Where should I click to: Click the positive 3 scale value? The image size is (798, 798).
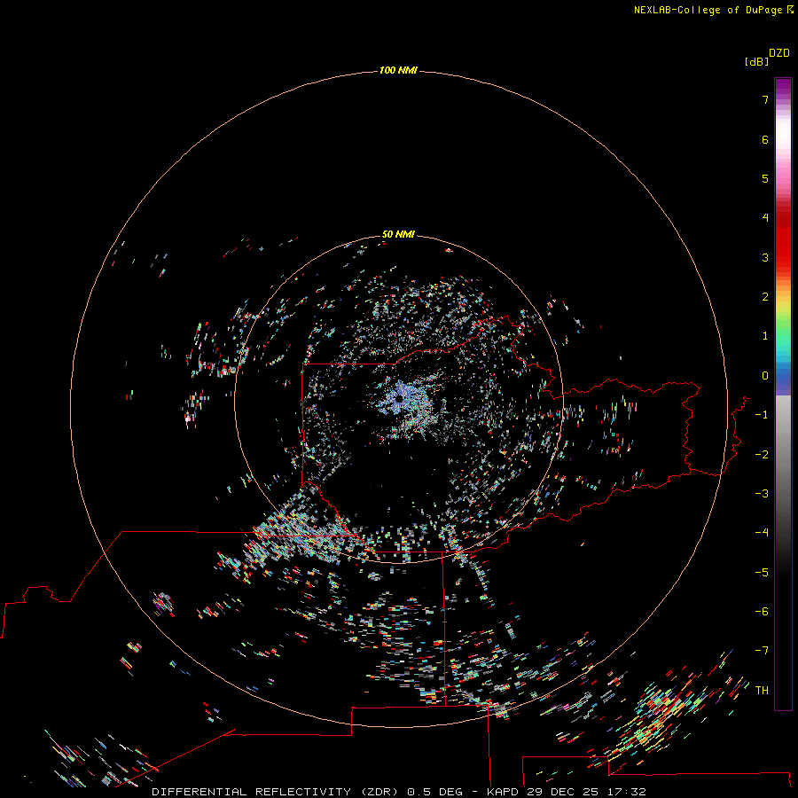click(x=765, y=257)
